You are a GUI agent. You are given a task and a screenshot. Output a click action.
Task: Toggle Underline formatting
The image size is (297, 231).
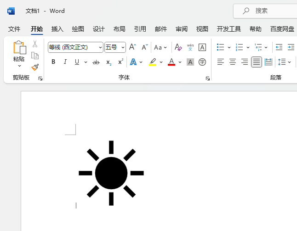coord(77,62)
